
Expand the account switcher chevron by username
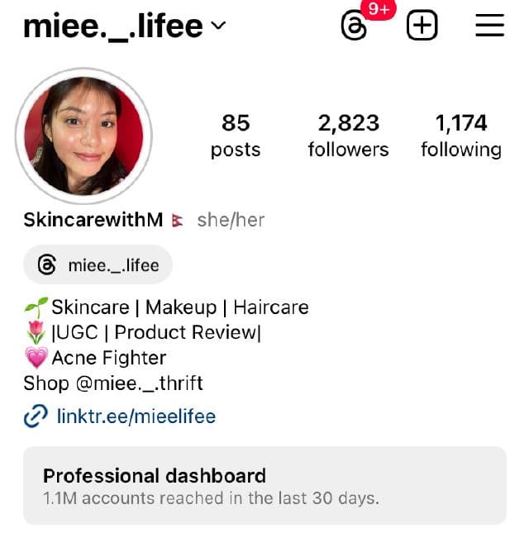[x=218, y=26]
